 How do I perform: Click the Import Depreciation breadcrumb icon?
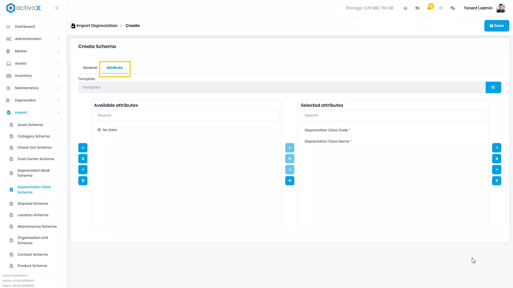coord(73,26)
